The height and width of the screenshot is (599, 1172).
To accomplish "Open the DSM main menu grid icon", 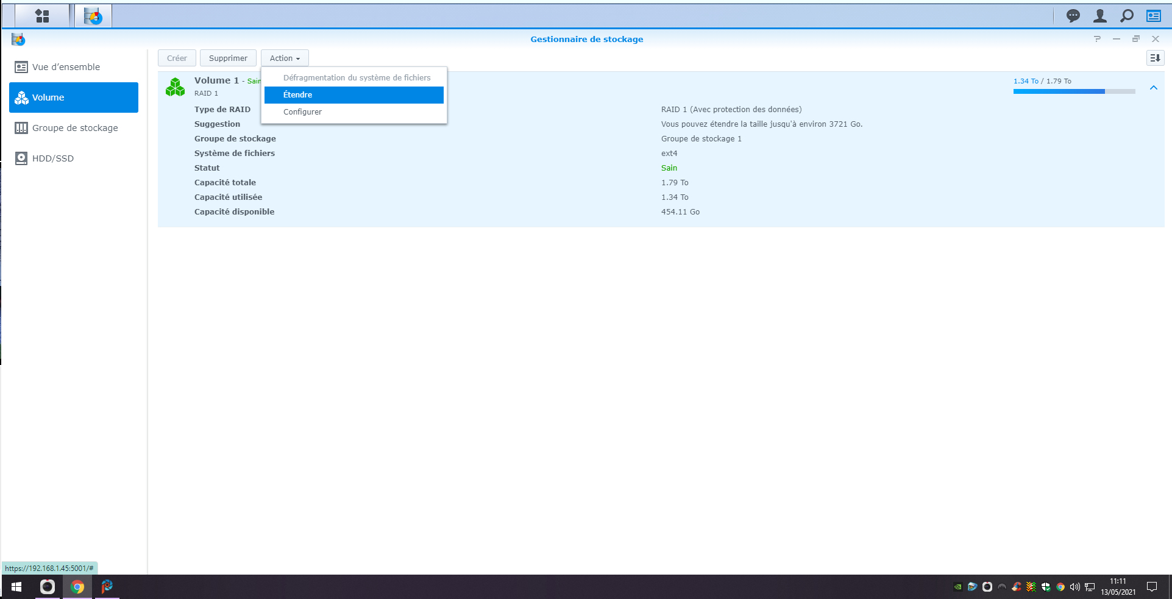I will point(42,16).
